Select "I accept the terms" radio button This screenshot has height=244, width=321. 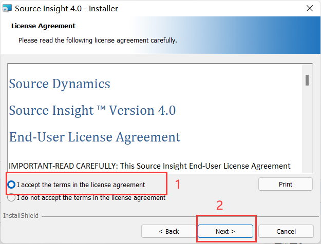[11, 185]
